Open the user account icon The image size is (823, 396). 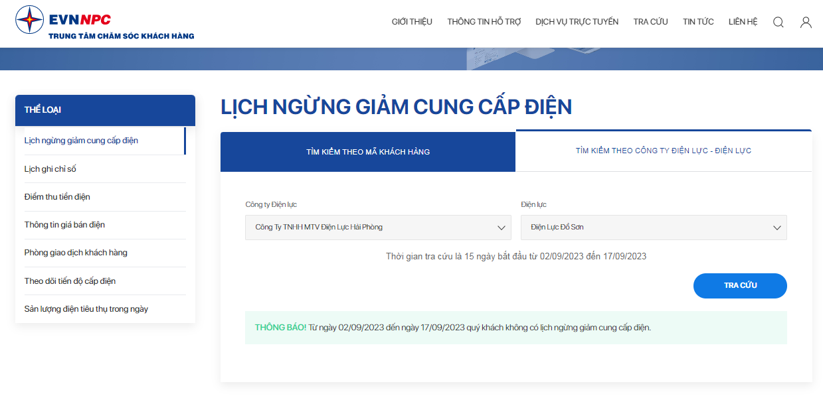point(806,22)
